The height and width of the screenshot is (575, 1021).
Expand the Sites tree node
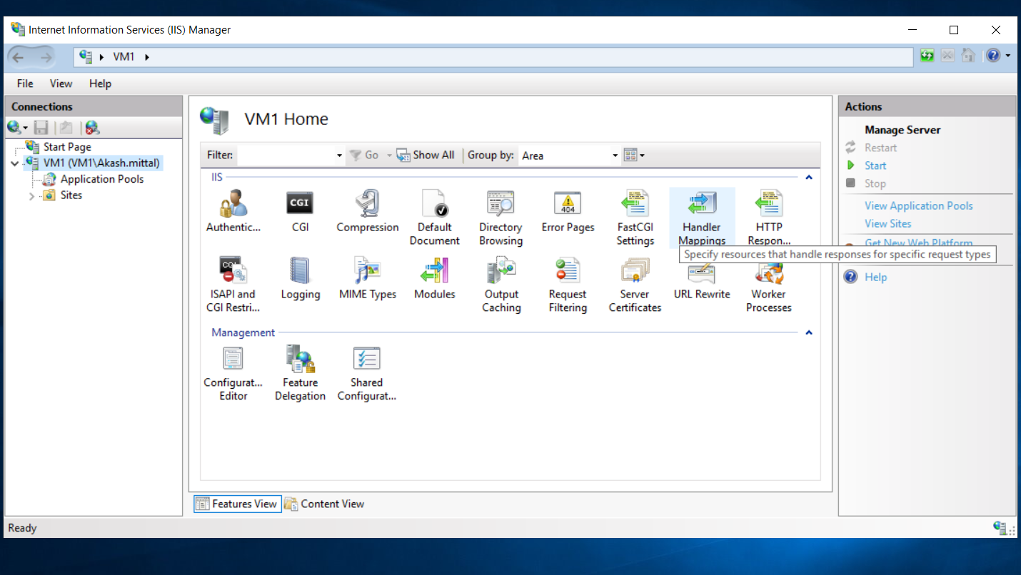point(31,196)
